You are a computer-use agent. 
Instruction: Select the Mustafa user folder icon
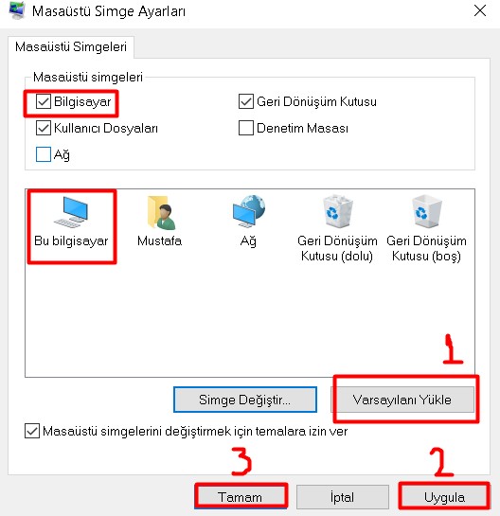pos(161,212)
